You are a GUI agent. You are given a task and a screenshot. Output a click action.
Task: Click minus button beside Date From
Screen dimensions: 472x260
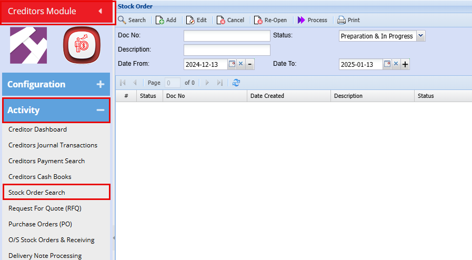click(250, 64)
